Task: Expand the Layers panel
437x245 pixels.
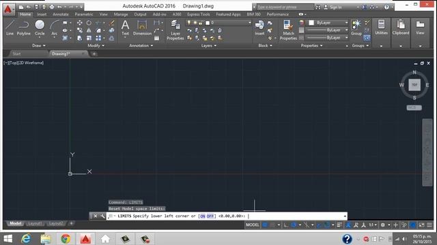Action: (209, 46)
